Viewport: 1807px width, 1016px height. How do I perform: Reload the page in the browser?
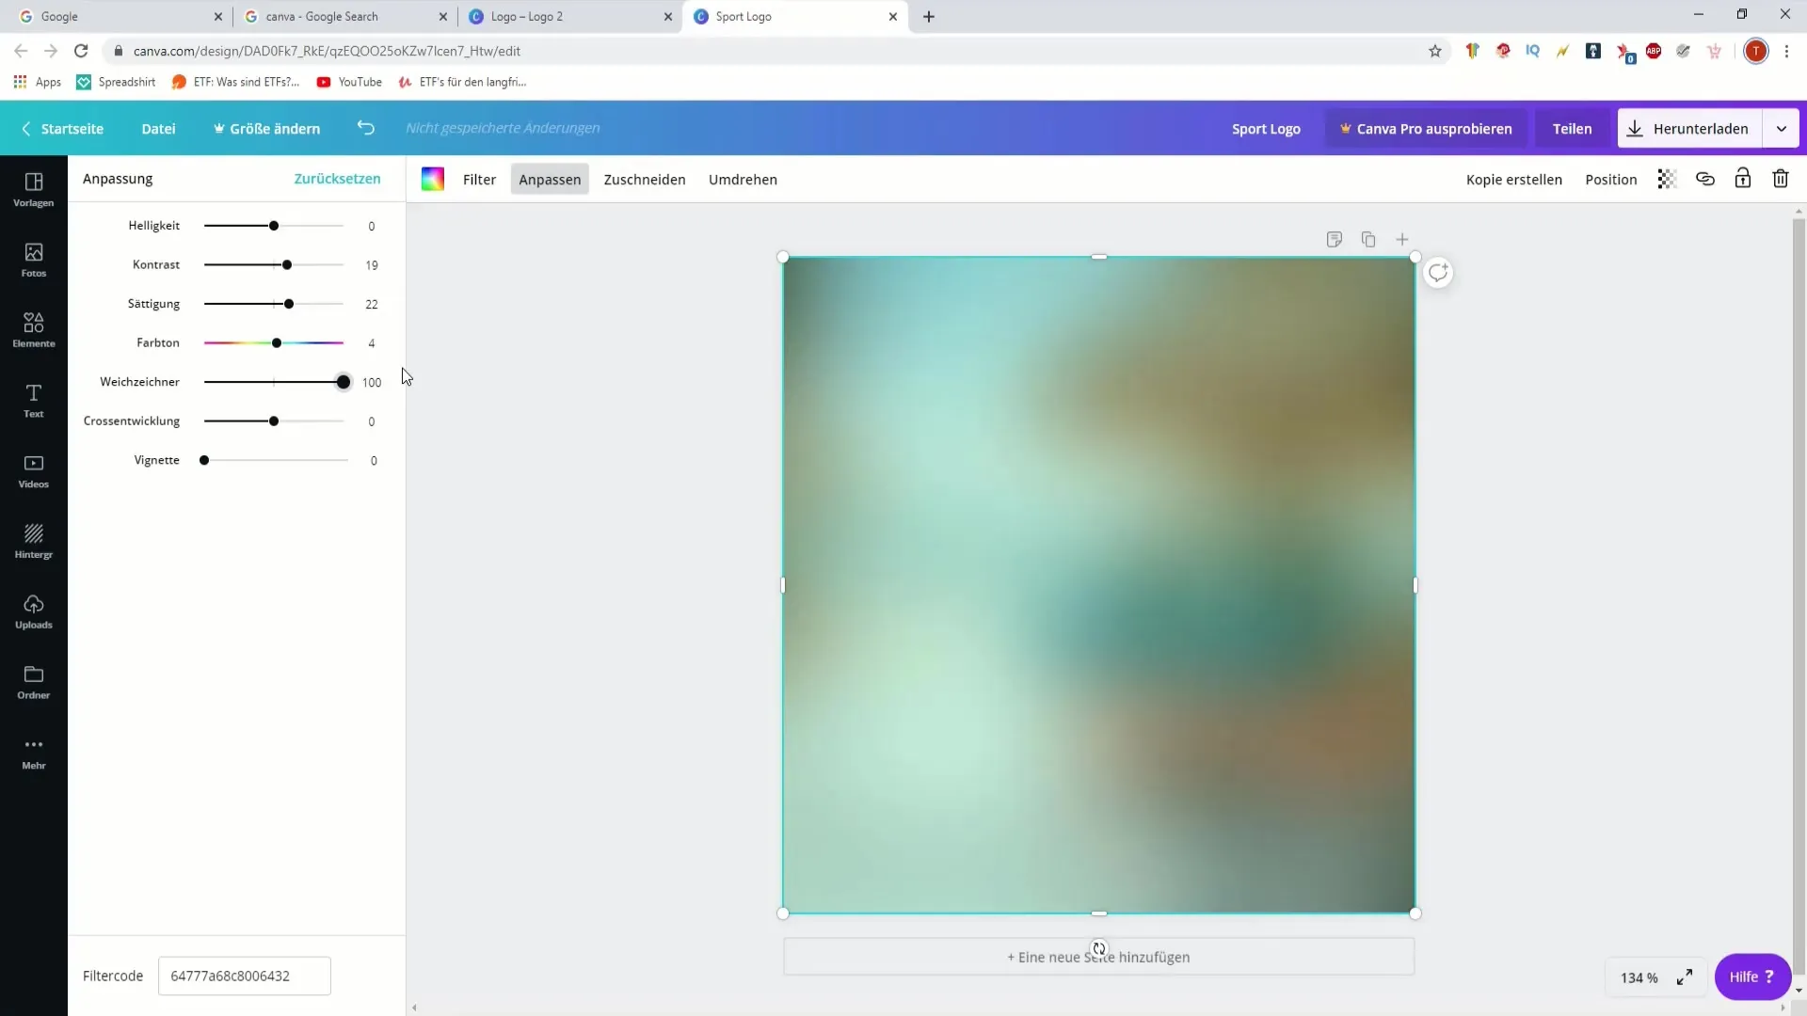81,51
